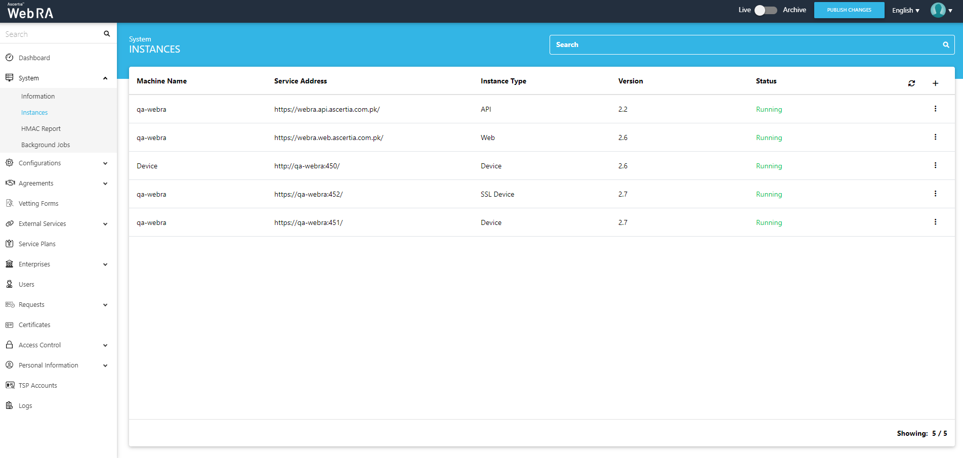Open three-dot menu for Web instance row
The width and height of the screenshot is (963, 458).
point(935,137)
